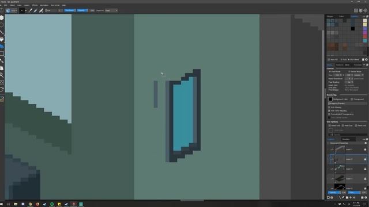
Task: Open Chrome from the Windows taskbar
Action: click(30, 204)
